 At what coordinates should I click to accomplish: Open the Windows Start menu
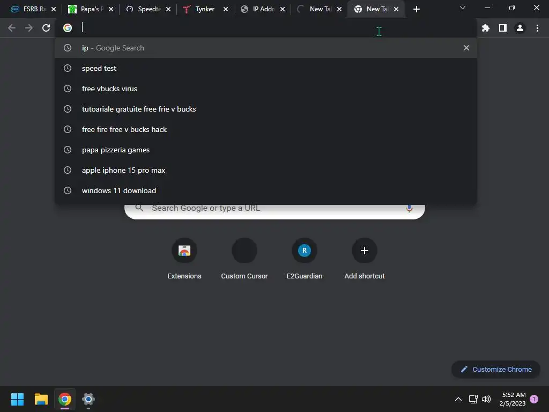[17, 399]
